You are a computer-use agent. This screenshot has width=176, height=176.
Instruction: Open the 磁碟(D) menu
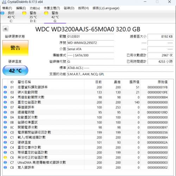pos(69,8)
